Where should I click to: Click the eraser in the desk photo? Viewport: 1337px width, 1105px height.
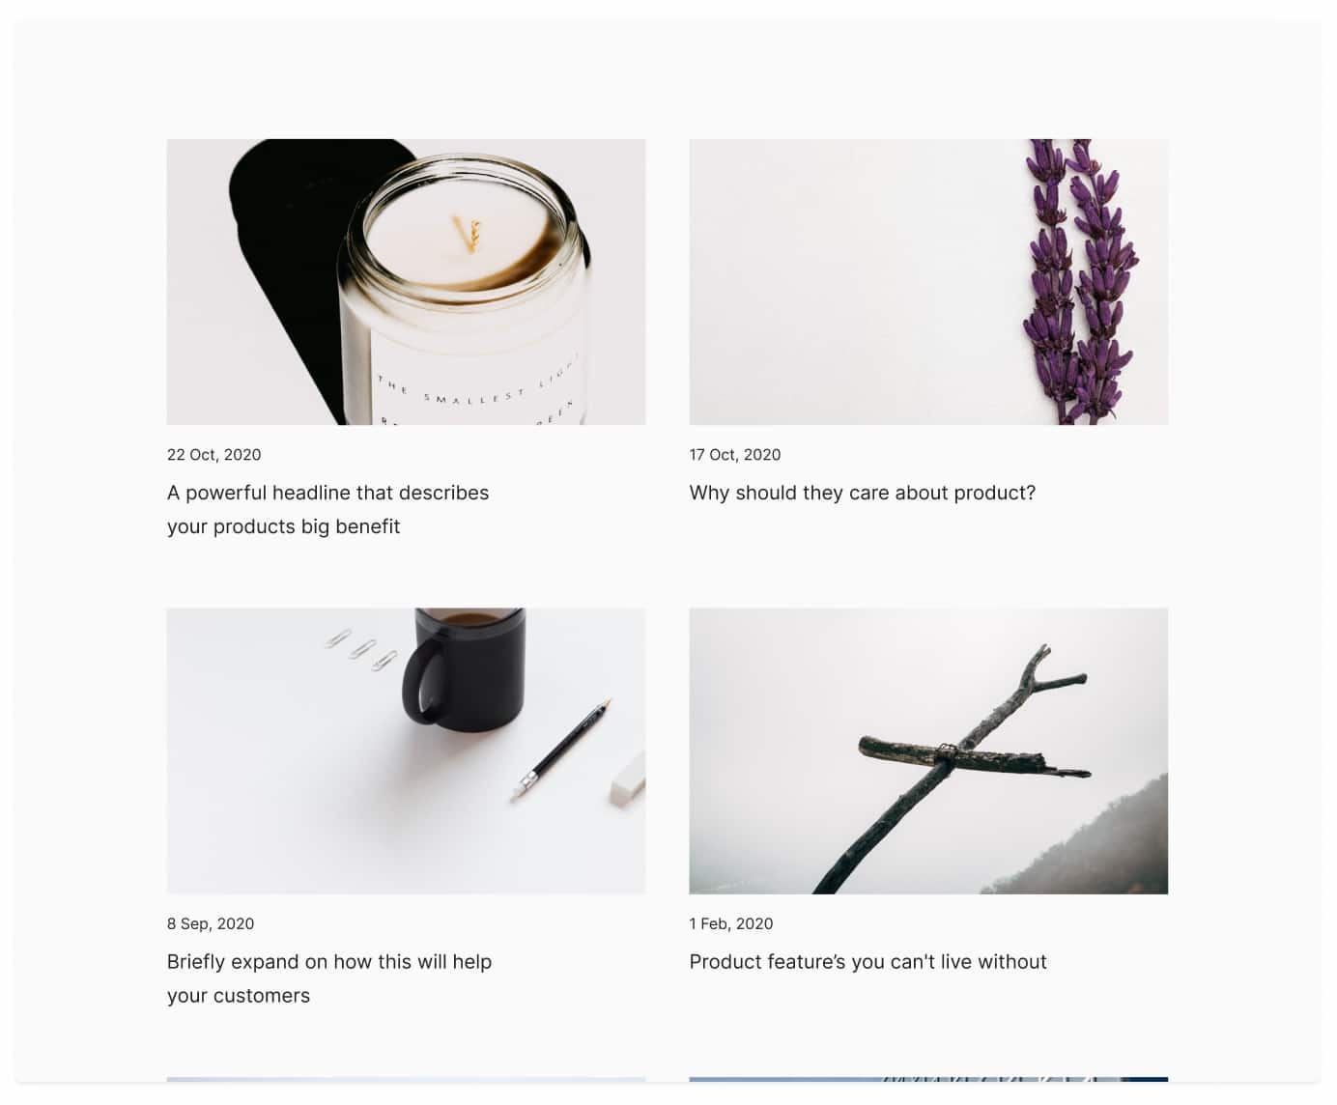click(x=627, y=780)
